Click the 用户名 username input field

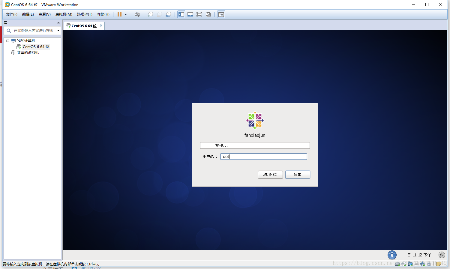[x=264, y=157]
